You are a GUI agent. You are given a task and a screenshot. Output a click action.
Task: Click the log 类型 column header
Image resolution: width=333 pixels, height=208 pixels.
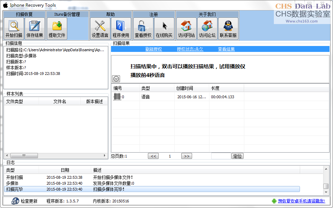pos(22,170)
